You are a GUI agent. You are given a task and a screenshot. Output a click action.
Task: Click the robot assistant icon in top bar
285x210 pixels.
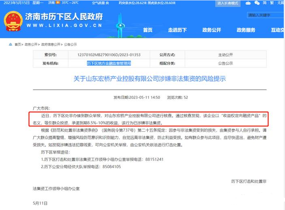[x=248, y=3]
